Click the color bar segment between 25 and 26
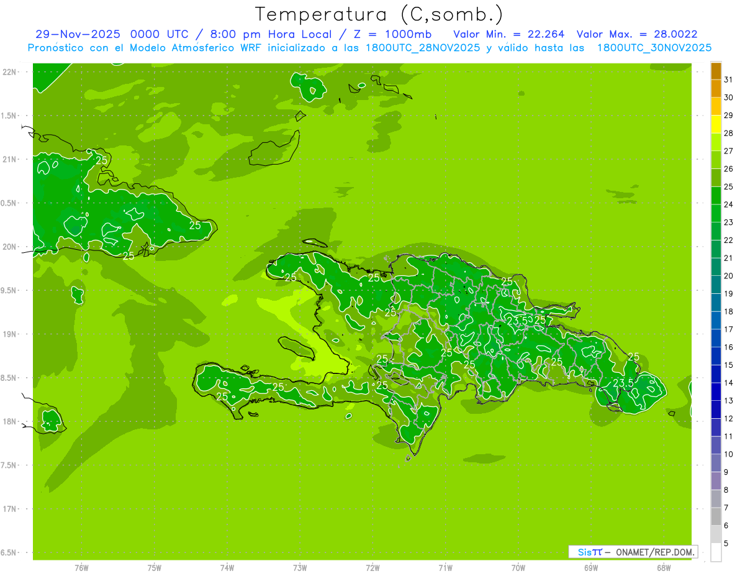This screenshot has width=745, height=576. point(716,178)
